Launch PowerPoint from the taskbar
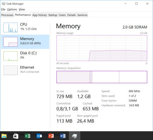This screenshot has height=140, width=153. 51,136
